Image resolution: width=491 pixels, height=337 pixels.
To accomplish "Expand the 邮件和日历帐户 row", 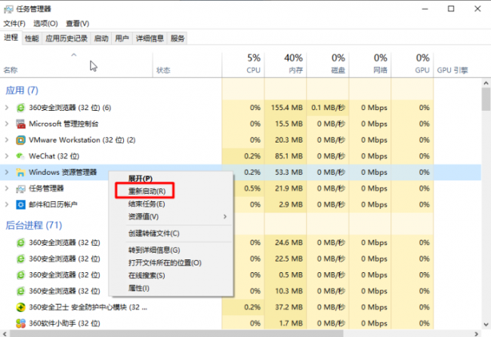I will 7,205.
